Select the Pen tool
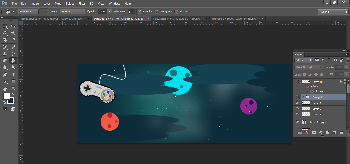This screenshot has height=164, width=350. pyautogui.click(x=5, y=75)
